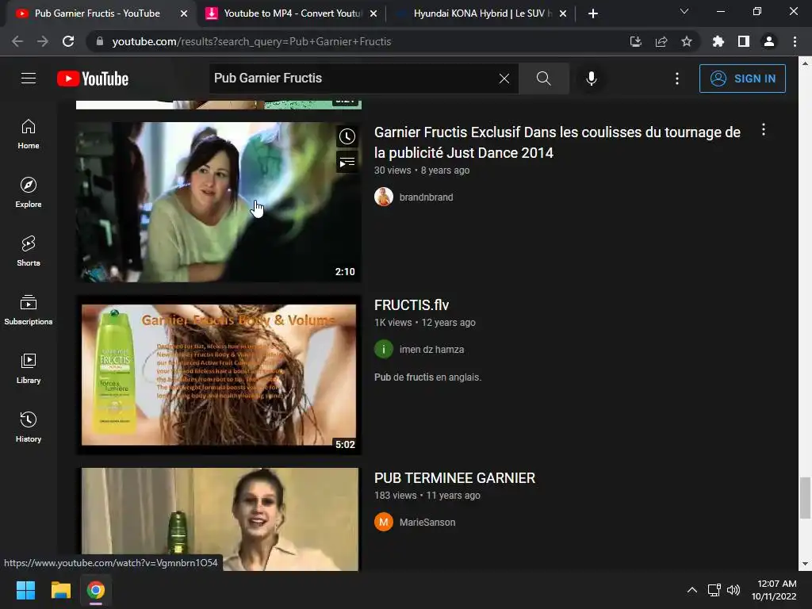Click the YouTube logo

(x=93, y=79)
